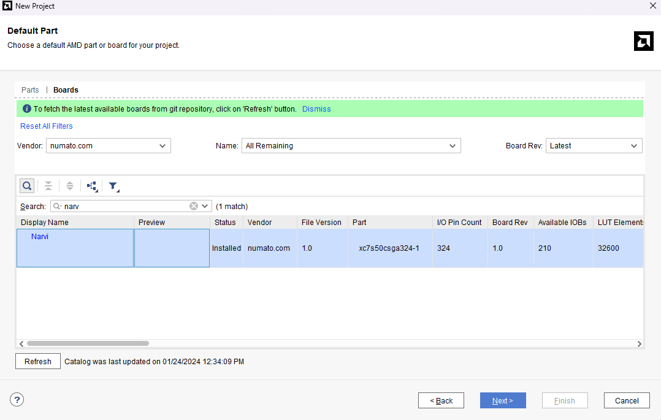Open the funnel filter icon menu
The image size is (661, 420).
click(x=113, y=186)
